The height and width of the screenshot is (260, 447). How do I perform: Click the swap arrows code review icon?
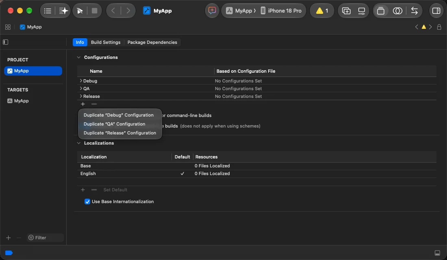[x=414, y=11]
